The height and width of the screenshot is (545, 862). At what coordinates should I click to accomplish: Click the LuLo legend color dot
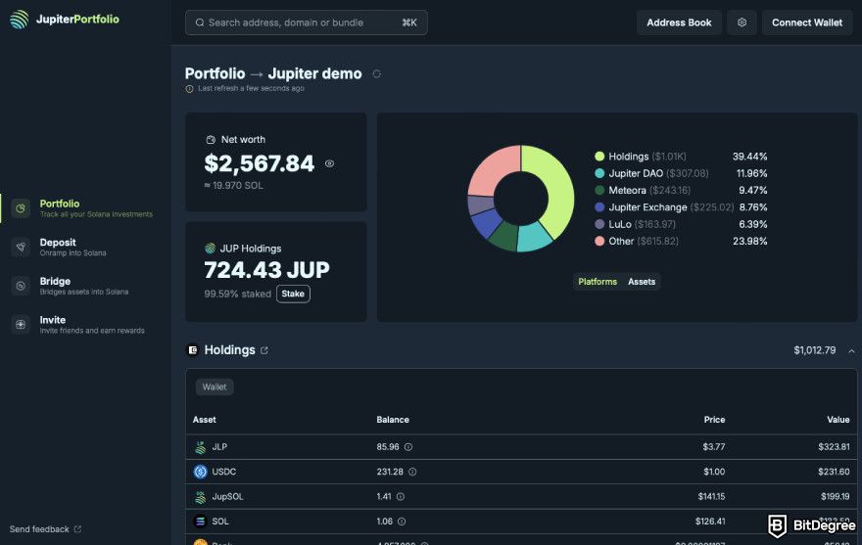pyautogui.click(x=599, y=224)
